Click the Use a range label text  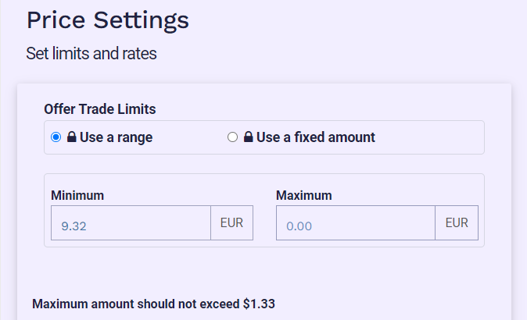pos(117,137)
